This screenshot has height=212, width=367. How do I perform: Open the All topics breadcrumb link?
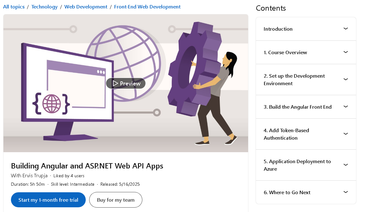pos(14,7)
